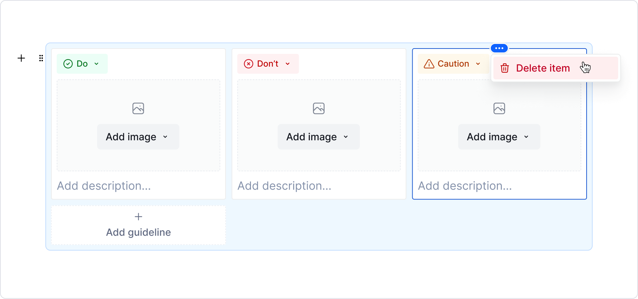638x299 pixels.
Task: Expand Add image menu in Don't card
Action: click(318, 137)
